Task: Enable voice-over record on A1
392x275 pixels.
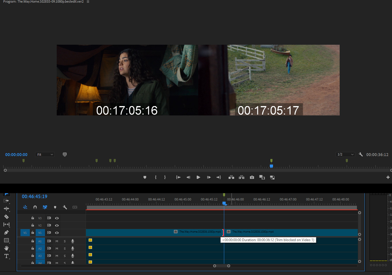Action: [72, 241]
